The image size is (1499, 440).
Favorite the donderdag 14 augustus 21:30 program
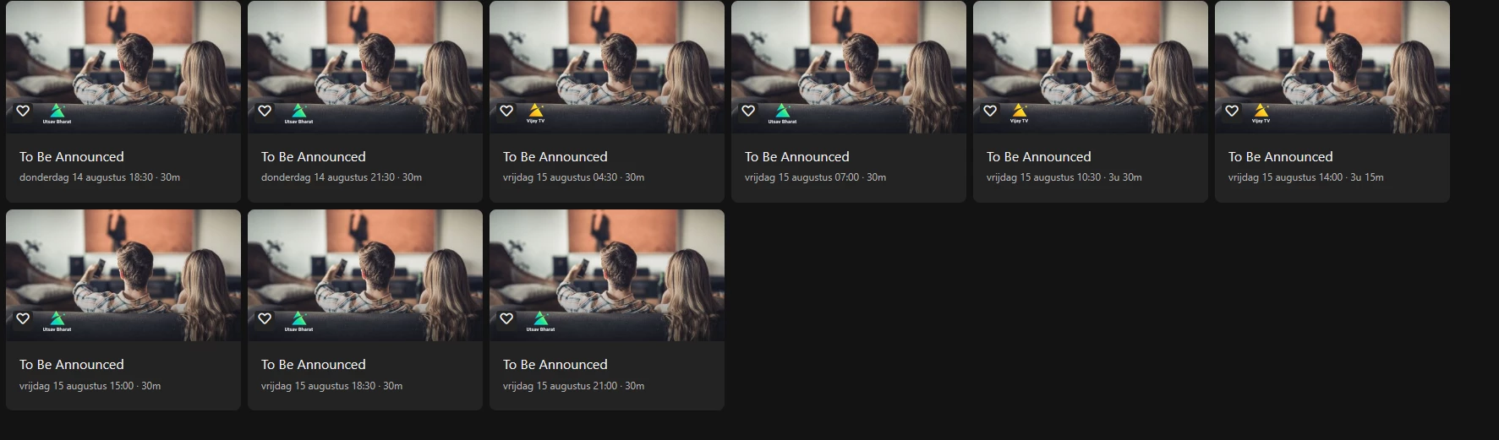(265, 111)
